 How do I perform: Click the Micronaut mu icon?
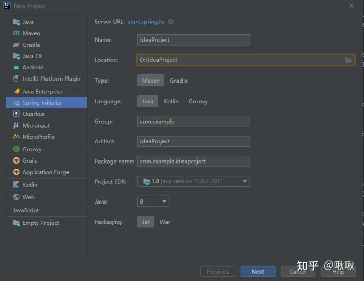click(x=16, y=125)
